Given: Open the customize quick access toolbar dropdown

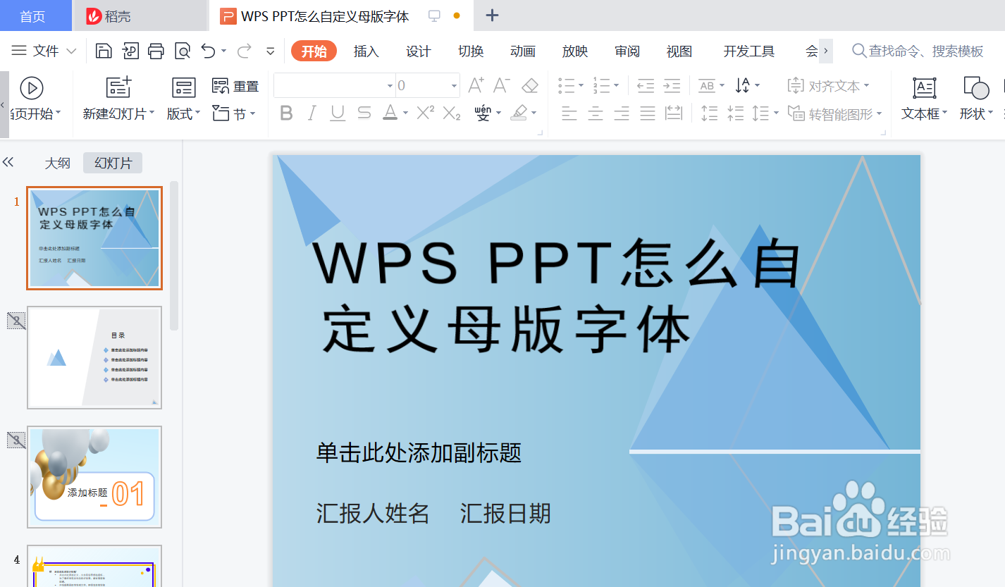Looking at the screenshot, I should [270, 51].
